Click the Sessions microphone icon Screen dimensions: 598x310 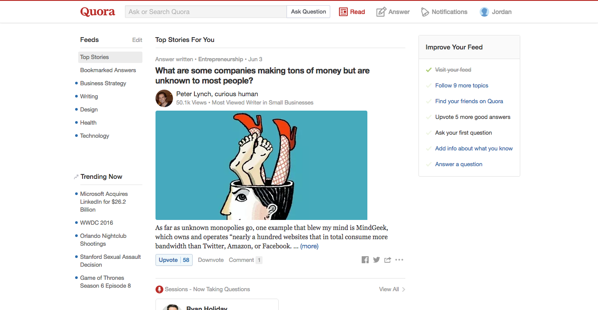[159, 289]
